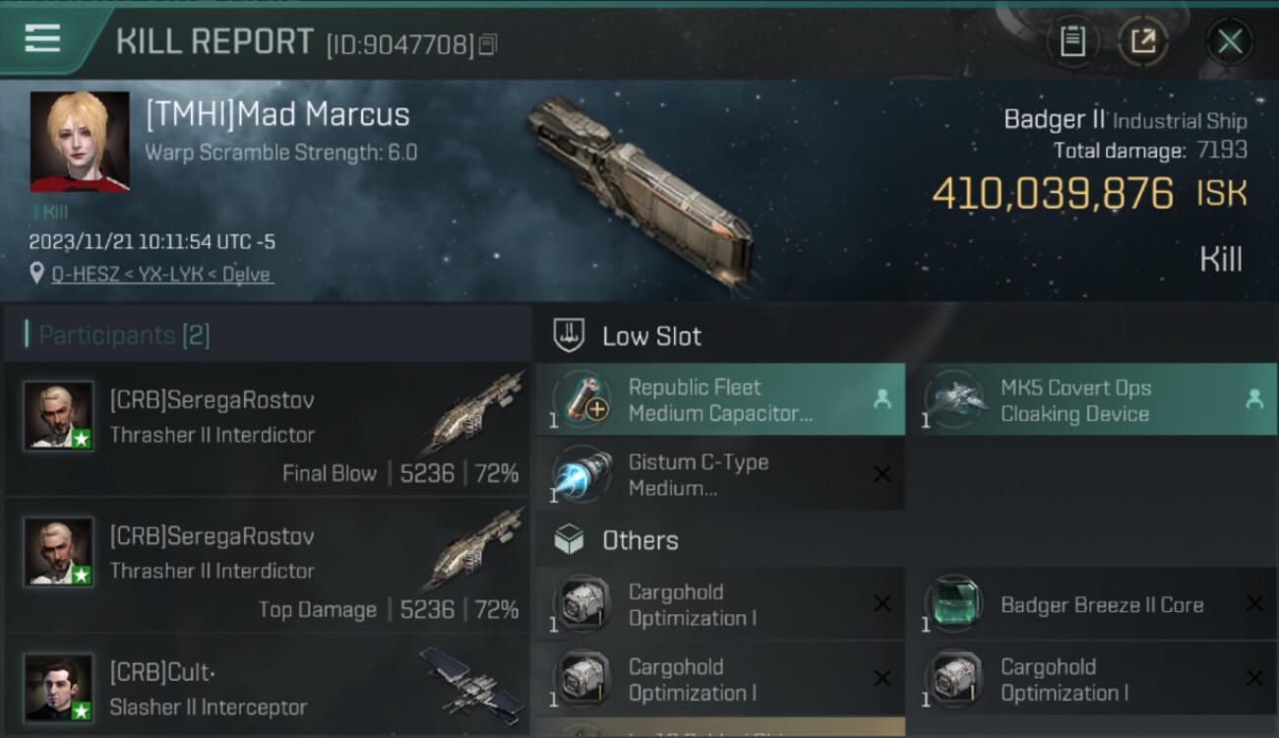Open Mad Marcus character portrait
Screen dimensions: 1279x738
pyautogui.click(x=80, y=142)
